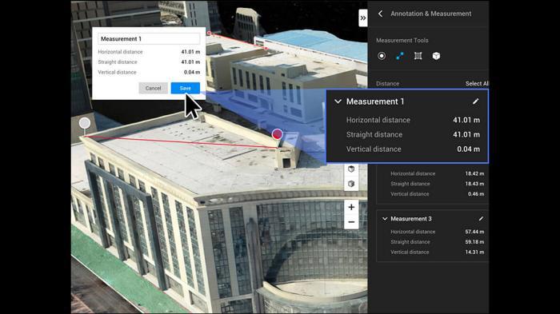This screenshot has width=560, height=314.
Task: Cancel the measurement dialog
Action: pos(154,88)
